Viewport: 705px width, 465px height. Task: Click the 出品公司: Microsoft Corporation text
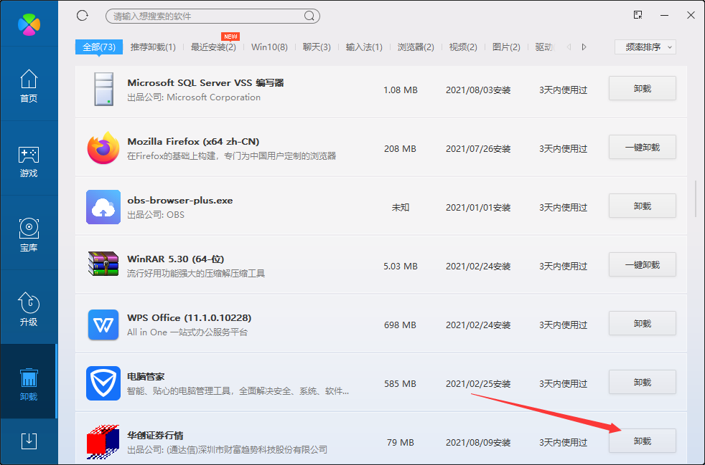click(x=194, y=97)
